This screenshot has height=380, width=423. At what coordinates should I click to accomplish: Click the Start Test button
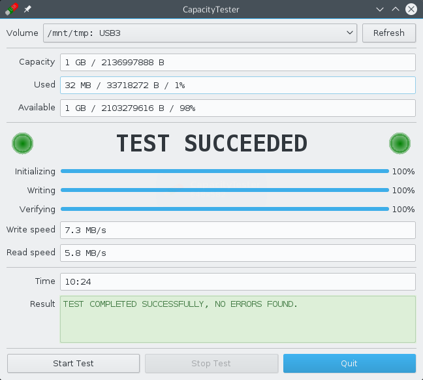pos(73,363)
